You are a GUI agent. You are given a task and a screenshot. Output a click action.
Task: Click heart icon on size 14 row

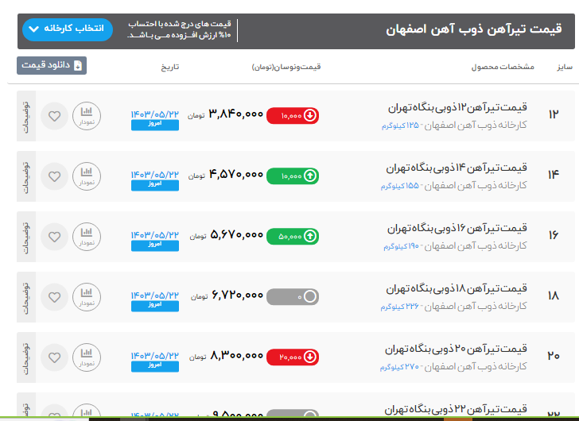coord(54,176)
